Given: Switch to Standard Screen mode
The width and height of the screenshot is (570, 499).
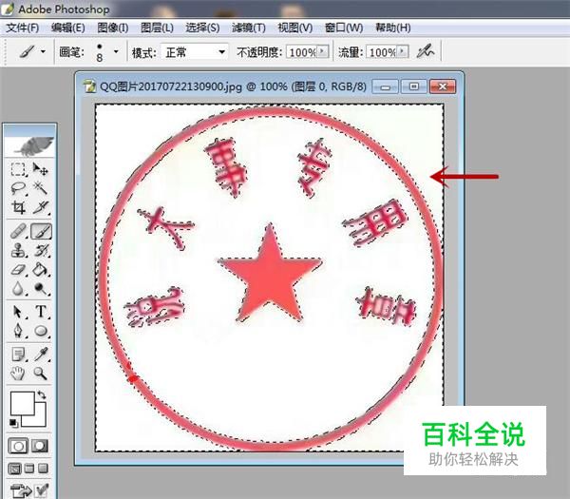Looking at the screenshot, I should (14, 469).
